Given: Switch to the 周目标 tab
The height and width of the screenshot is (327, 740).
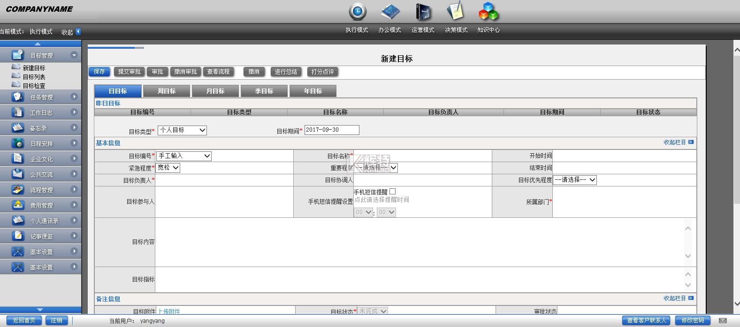Looking at the screenshot, I should (167, 91).
